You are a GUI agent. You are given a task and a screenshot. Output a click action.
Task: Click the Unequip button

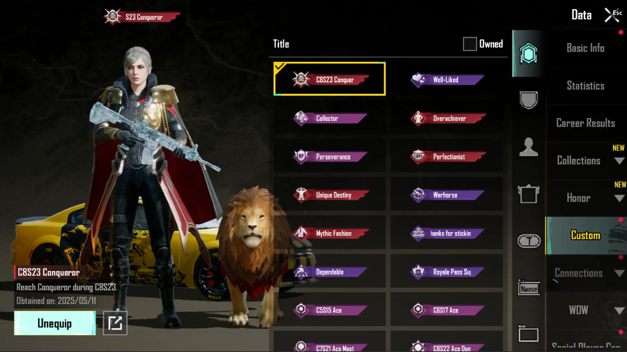[x=55, y=323]
